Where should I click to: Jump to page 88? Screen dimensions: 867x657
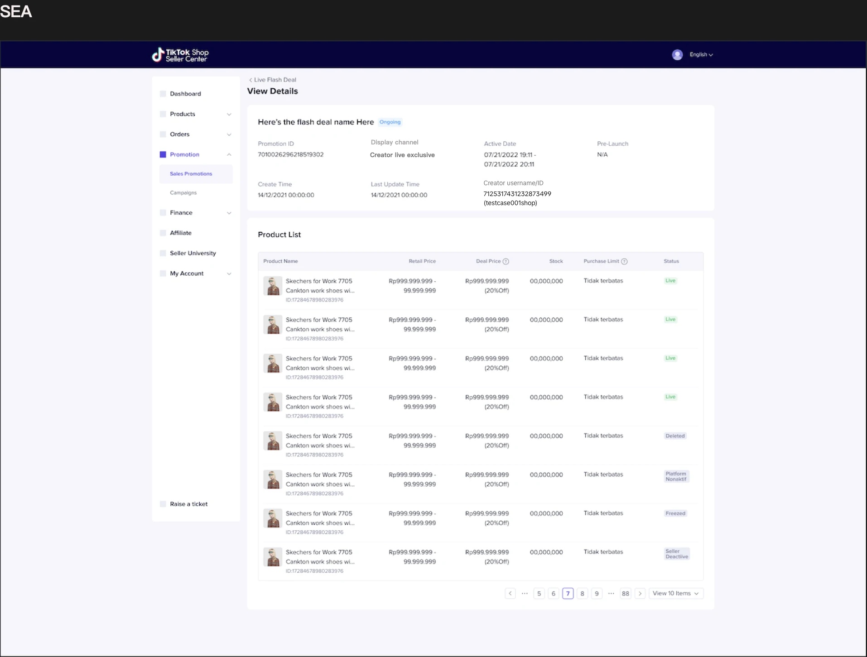(x=625, y=594)
